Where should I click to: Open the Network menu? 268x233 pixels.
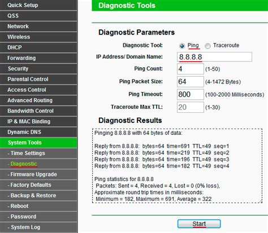[x=38, y=26]
